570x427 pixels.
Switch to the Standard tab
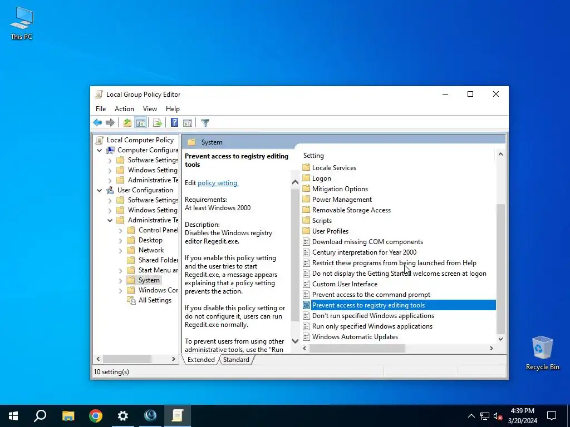click(236, 360)
